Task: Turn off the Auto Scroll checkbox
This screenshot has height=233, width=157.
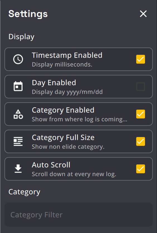Action: point(141,169)
